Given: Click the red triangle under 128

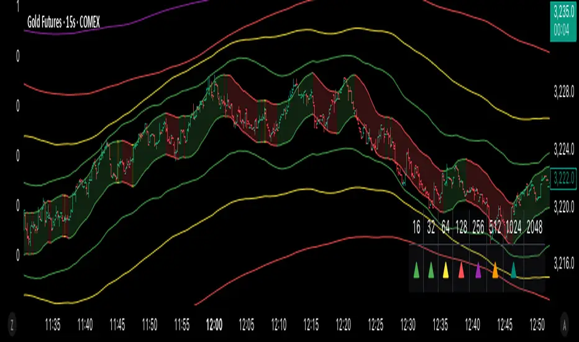Looking at the screenshot, I should (x=461, y=270).
